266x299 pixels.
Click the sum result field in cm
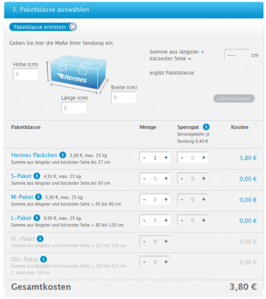coord(237,55)
